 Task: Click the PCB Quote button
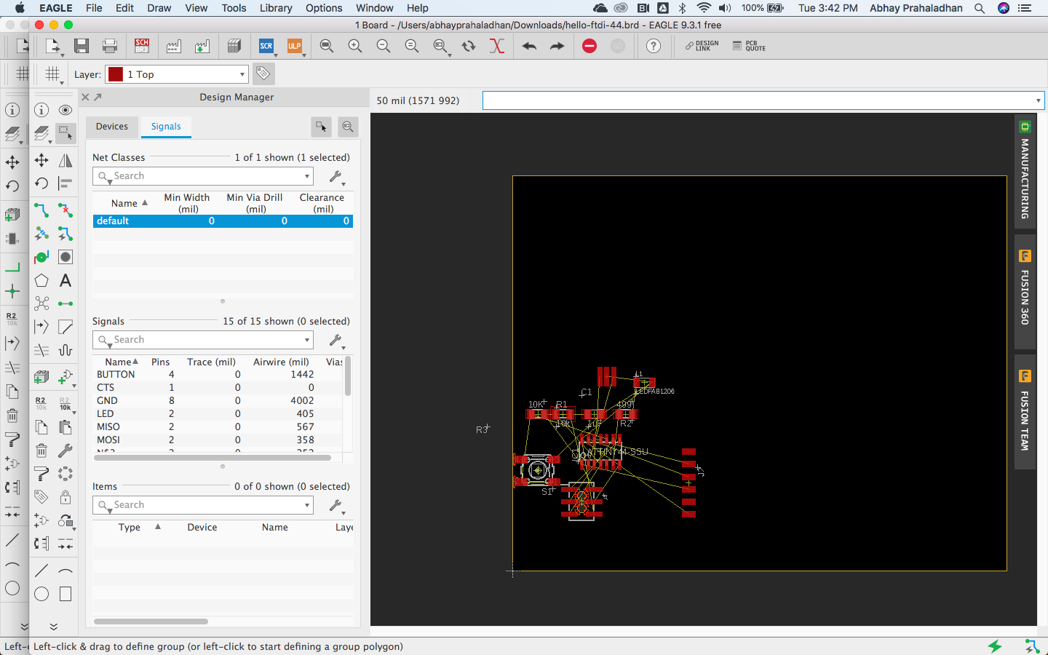[x=750, y=47]
